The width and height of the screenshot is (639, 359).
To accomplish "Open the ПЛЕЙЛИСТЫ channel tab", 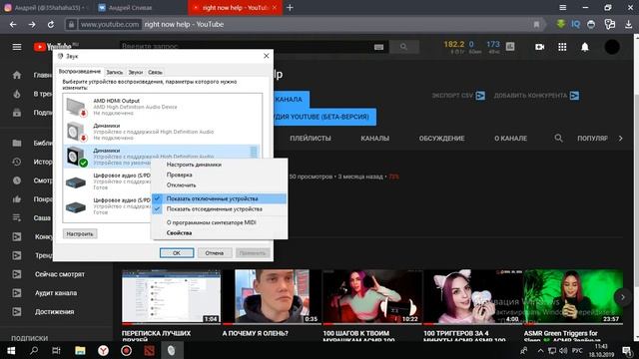I will coord(311,139).
